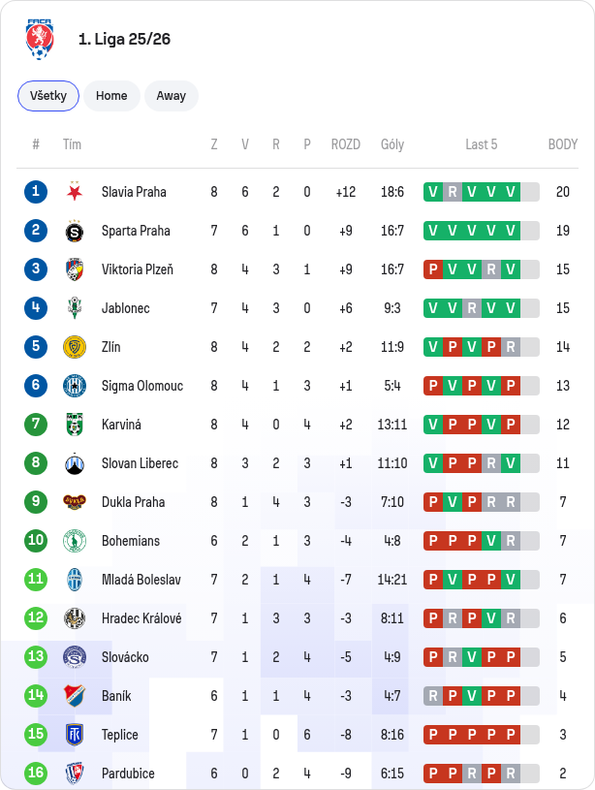Open the Sigma Olomouc crest icon
The height and width of the screenshot is (790, 595).
75,386
